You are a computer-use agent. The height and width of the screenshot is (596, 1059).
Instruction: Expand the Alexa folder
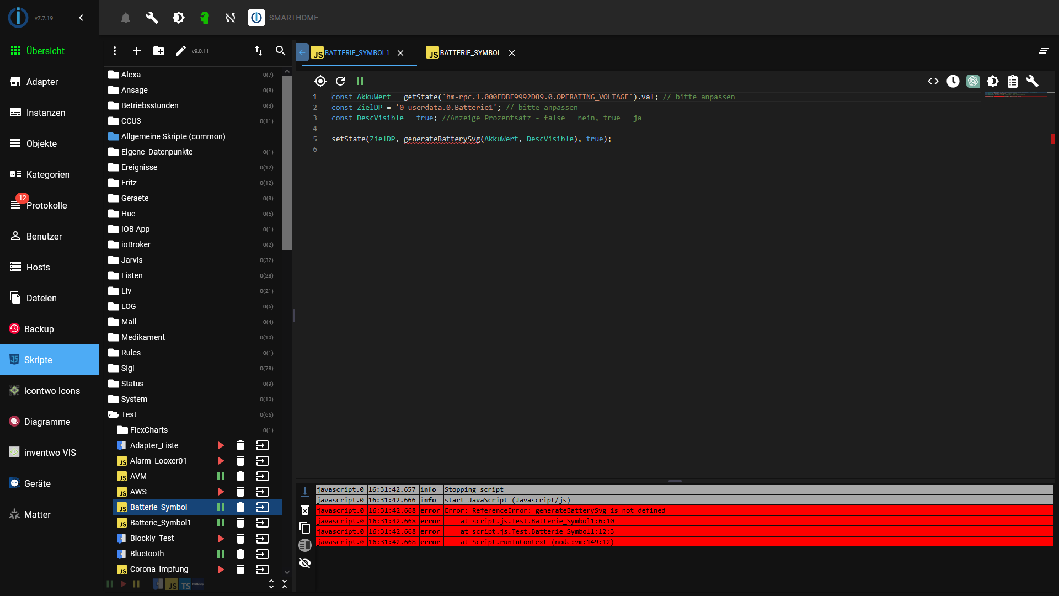(x=131, y=74)
